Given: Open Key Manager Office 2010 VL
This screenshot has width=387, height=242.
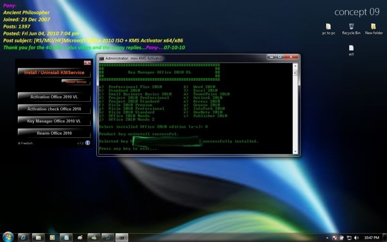Looking at the screenshot, I should pyautogui.click(x=54, y=121).
